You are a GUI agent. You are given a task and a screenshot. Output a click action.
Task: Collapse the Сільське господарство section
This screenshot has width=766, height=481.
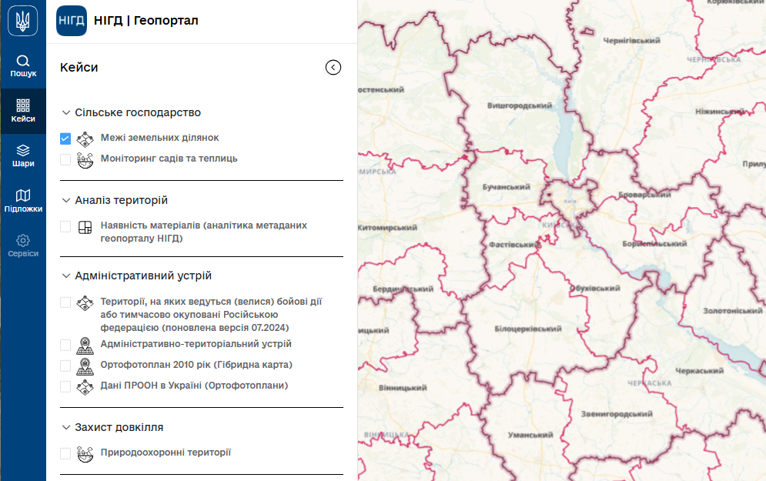point(66,112)
